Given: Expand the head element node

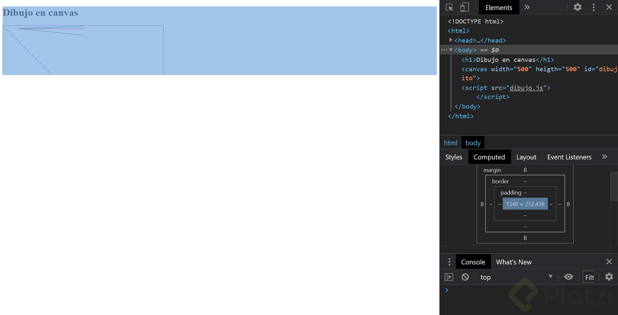Looking at the screenshot, I should [451, 40].
